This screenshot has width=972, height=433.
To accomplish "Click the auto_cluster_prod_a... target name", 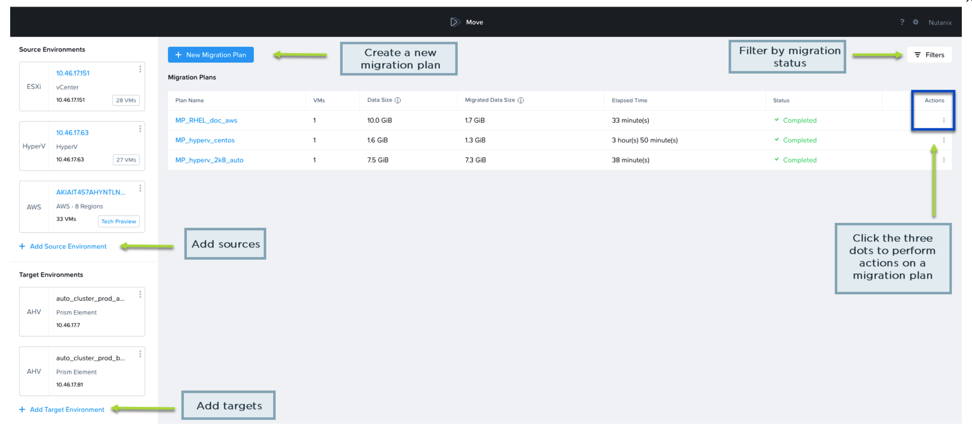I will click(90, 298).
